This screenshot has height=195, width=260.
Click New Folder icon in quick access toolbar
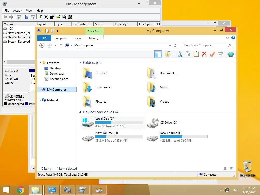coord(52,31)
